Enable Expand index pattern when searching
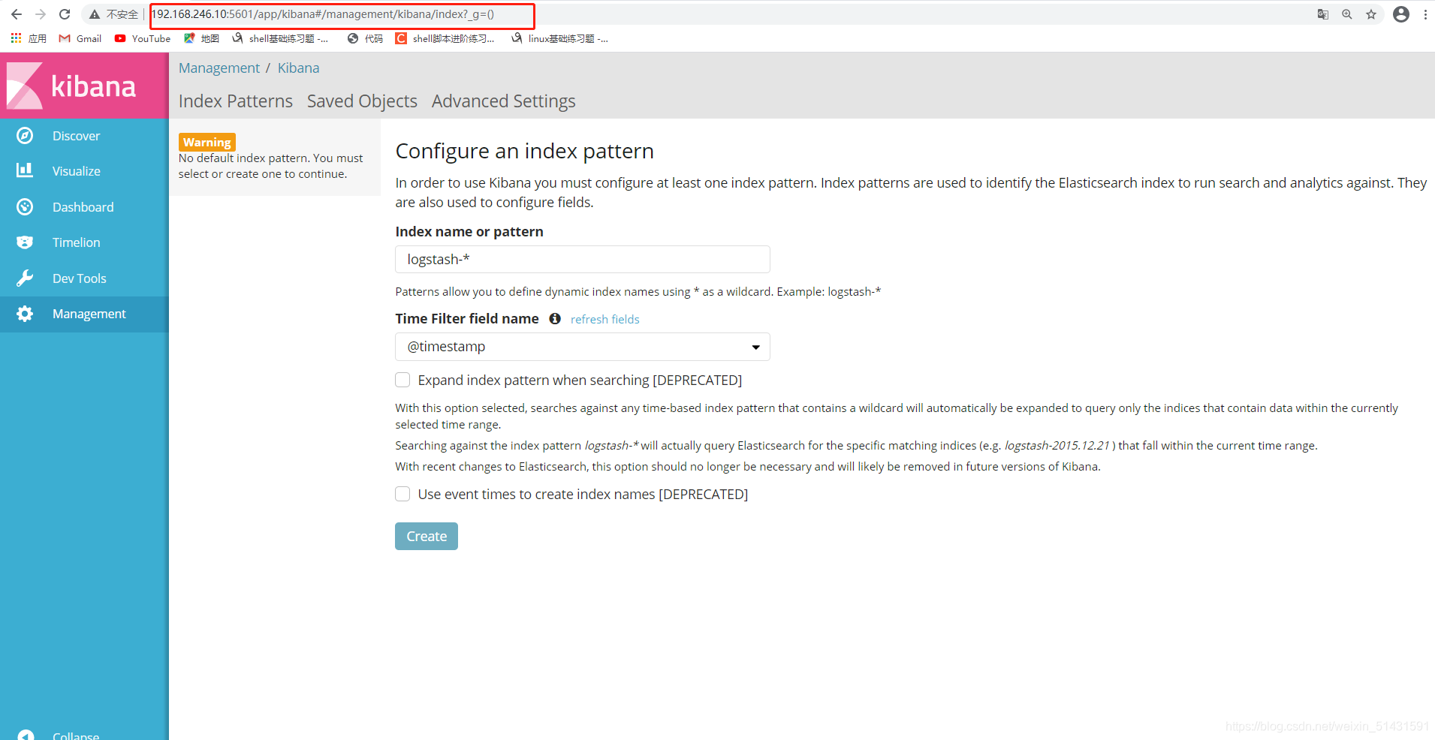This screenshot has height=740, width=1435. tap(402, 381)
